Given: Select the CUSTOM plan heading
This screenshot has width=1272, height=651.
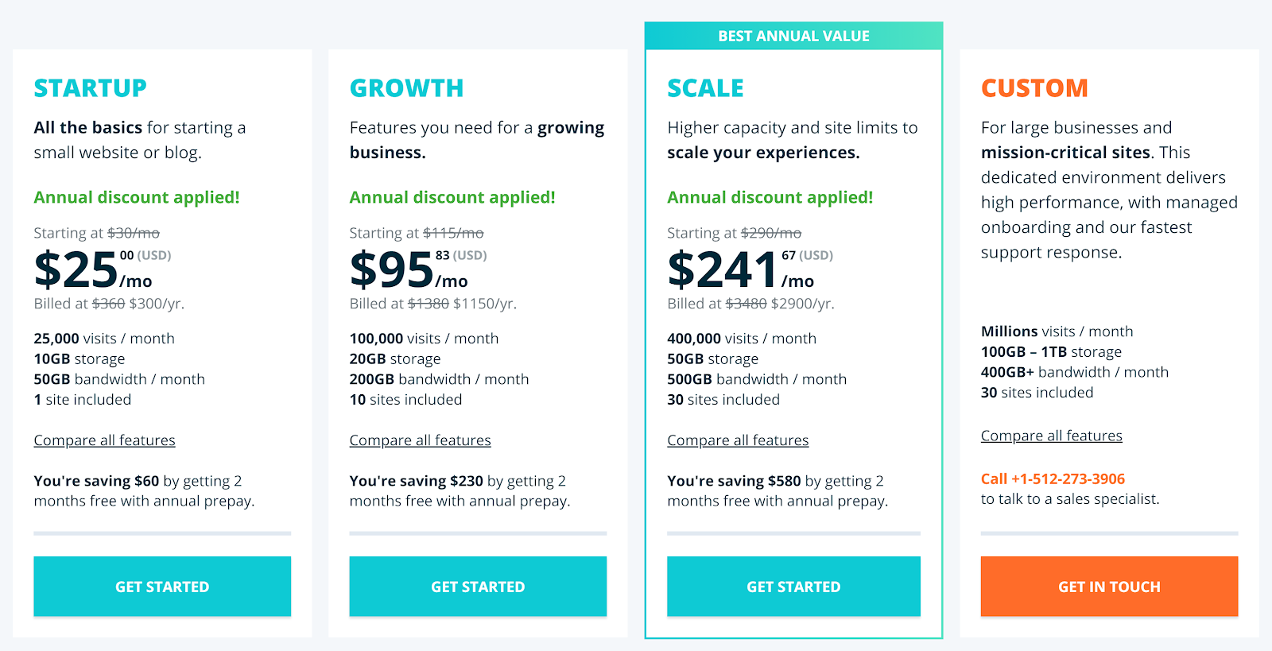Looking at the screenshot, I should pyautogui.click(x=1034, y=88).
